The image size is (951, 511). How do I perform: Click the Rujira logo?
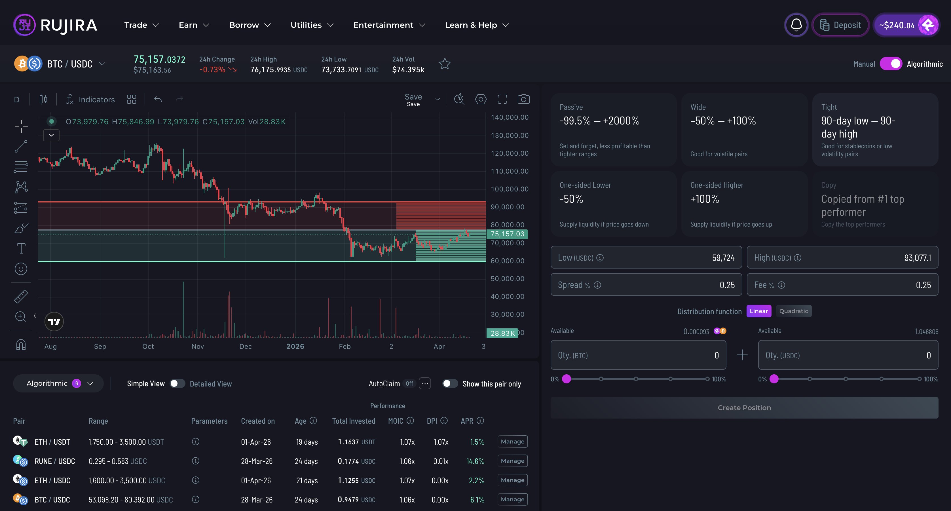click(55, 25)
